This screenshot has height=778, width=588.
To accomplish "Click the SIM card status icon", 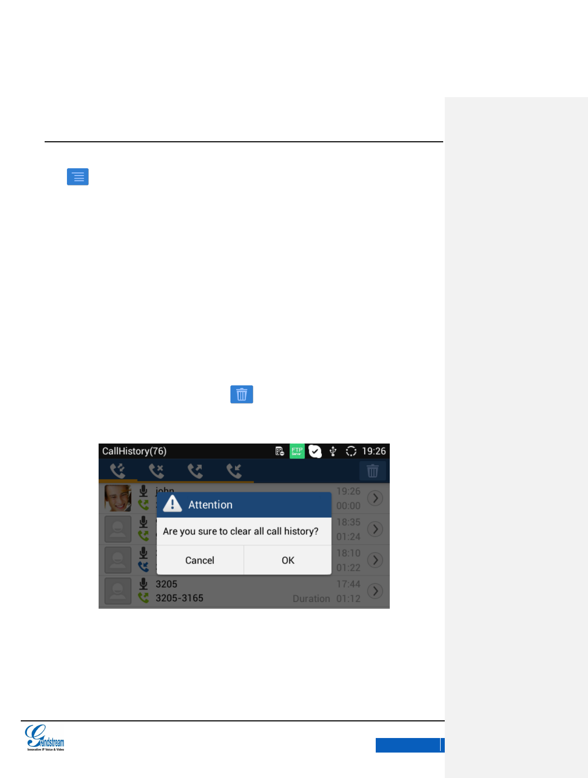I will click(x=280, y=451).
